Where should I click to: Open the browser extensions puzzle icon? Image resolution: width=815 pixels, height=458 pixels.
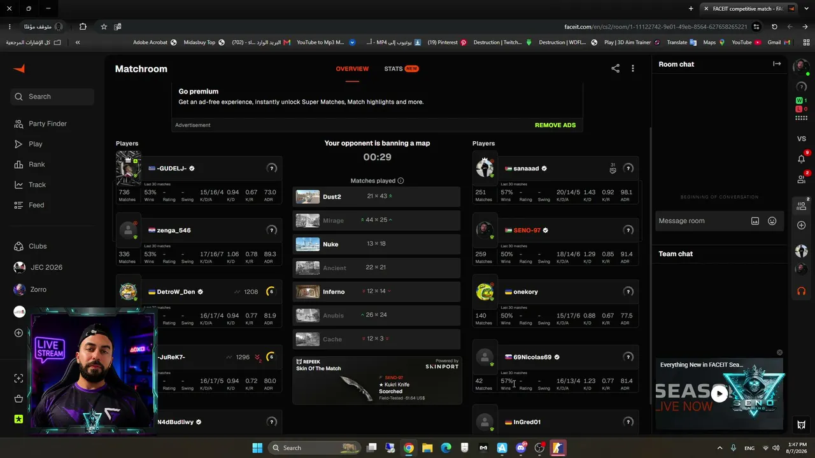83,27
